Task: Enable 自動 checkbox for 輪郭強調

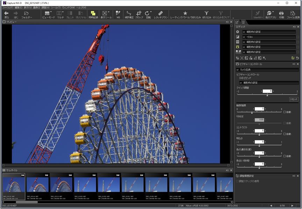Action: pos(285,112)
